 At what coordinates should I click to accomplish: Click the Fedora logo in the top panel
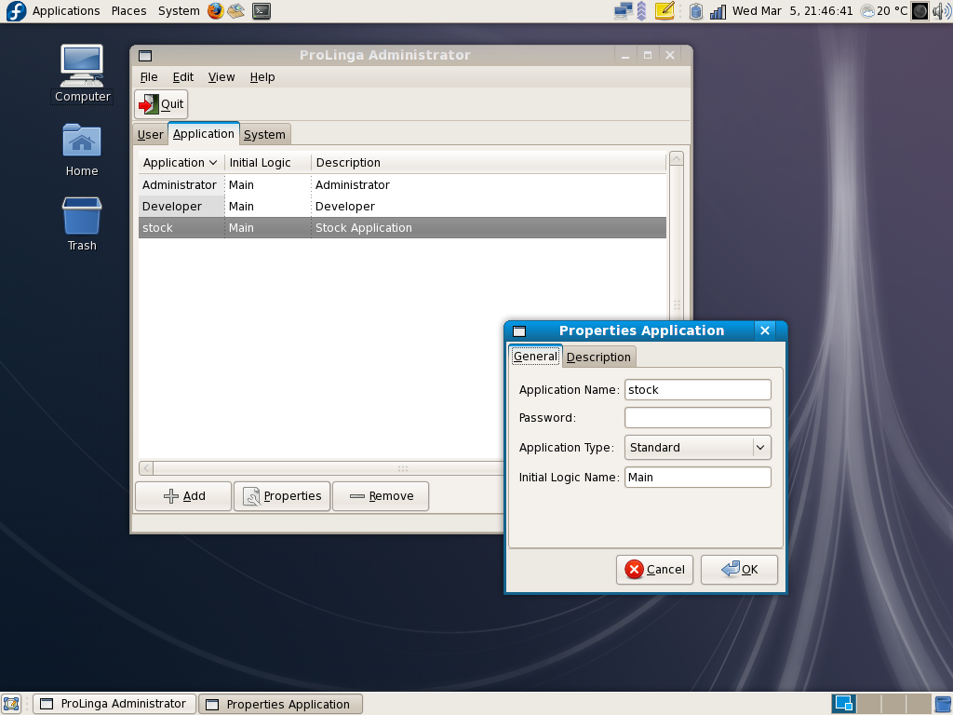coord(15,11)
